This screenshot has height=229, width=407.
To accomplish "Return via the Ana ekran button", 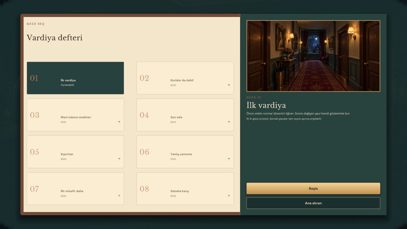I will pyautogui.click(x=313, y=203).
